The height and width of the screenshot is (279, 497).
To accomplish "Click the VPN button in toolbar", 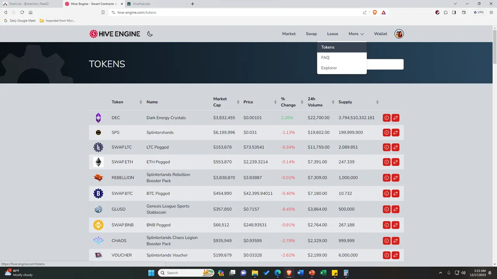I will point(479,12).
